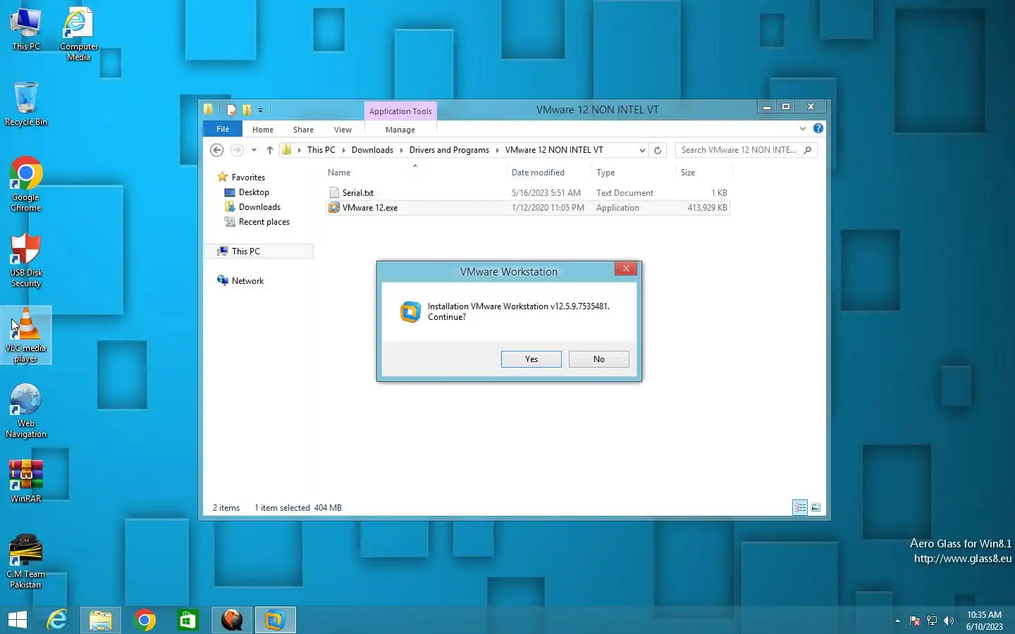Open the Windows Start button
Image resolution: width=1015 pixels, height=634 pixels.
[18, 620]
